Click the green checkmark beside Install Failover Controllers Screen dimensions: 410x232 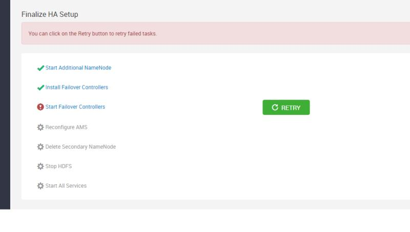(x=40, y=87)
